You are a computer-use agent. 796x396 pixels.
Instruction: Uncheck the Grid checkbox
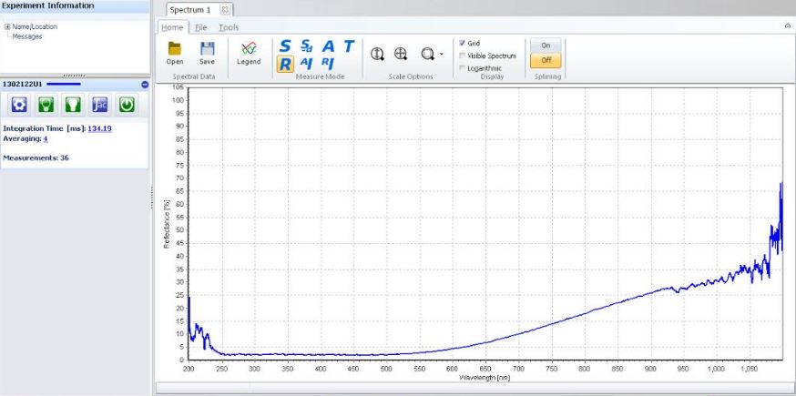point(464,43)
